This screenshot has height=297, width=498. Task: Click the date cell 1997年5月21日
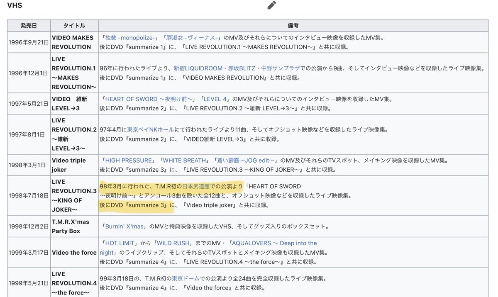[29, 104]
